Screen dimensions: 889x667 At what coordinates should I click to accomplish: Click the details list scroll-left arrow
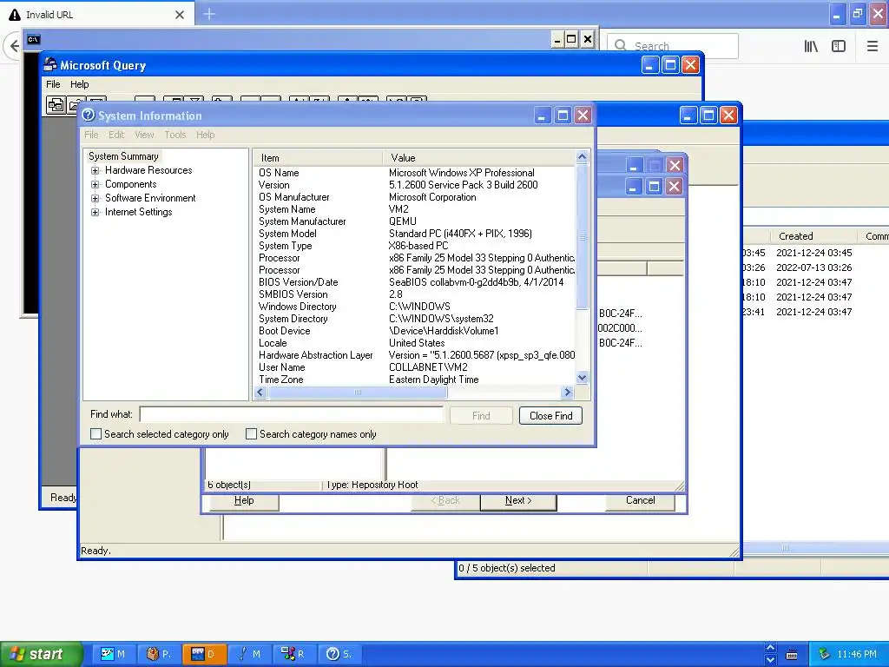click(260, 392)
